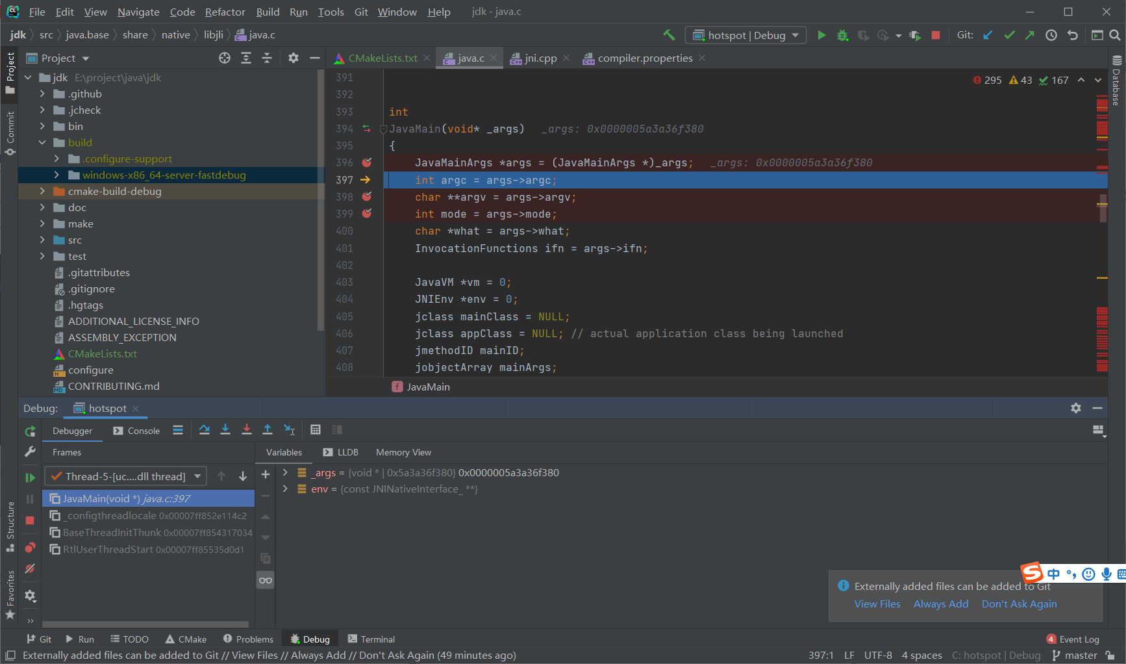Open the Refactor menu
1126x664 pixels.
coord(225,12)
